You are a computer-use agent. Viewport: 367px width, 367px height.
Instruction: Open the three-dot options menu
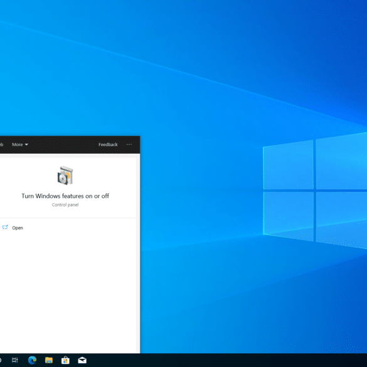pos(129,144)
